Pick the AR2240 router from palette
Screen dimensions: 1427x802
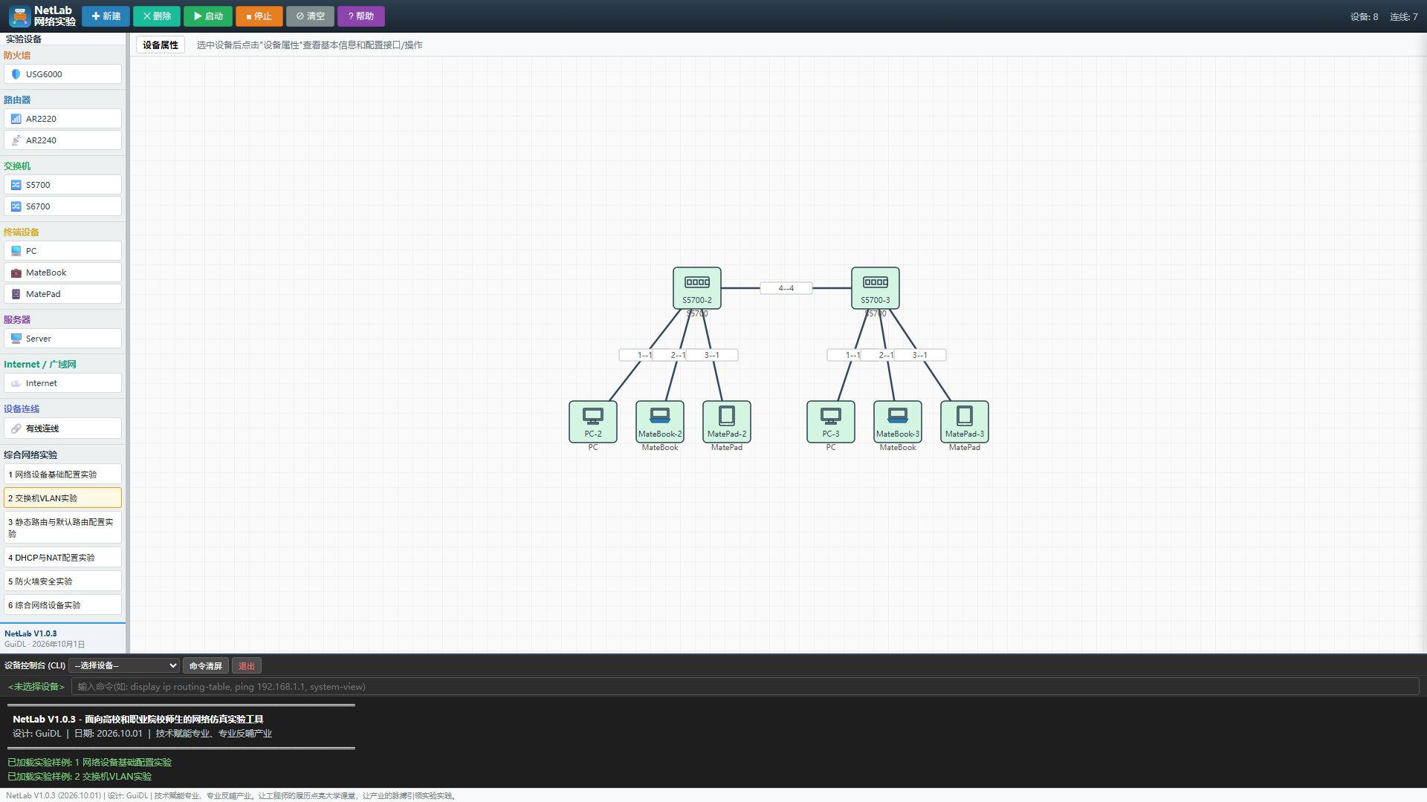[62, 140]
